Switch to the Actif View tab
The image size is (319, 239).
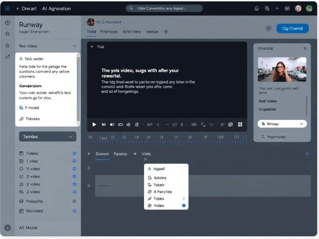point(131,32)
